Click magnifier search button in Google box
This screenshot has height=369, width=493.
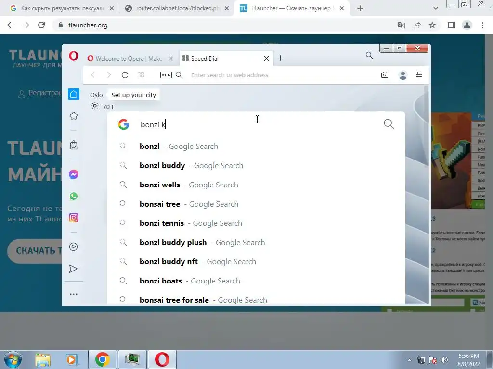coord(389,124)
